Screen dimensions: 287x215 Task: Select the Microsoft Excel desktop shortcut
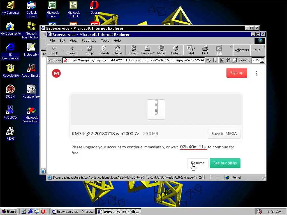(x=52, y=9)
